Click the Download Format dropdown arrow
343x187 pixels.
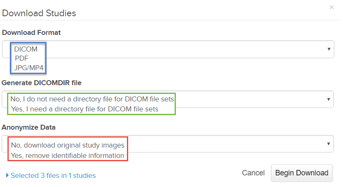tap(328, 49)
